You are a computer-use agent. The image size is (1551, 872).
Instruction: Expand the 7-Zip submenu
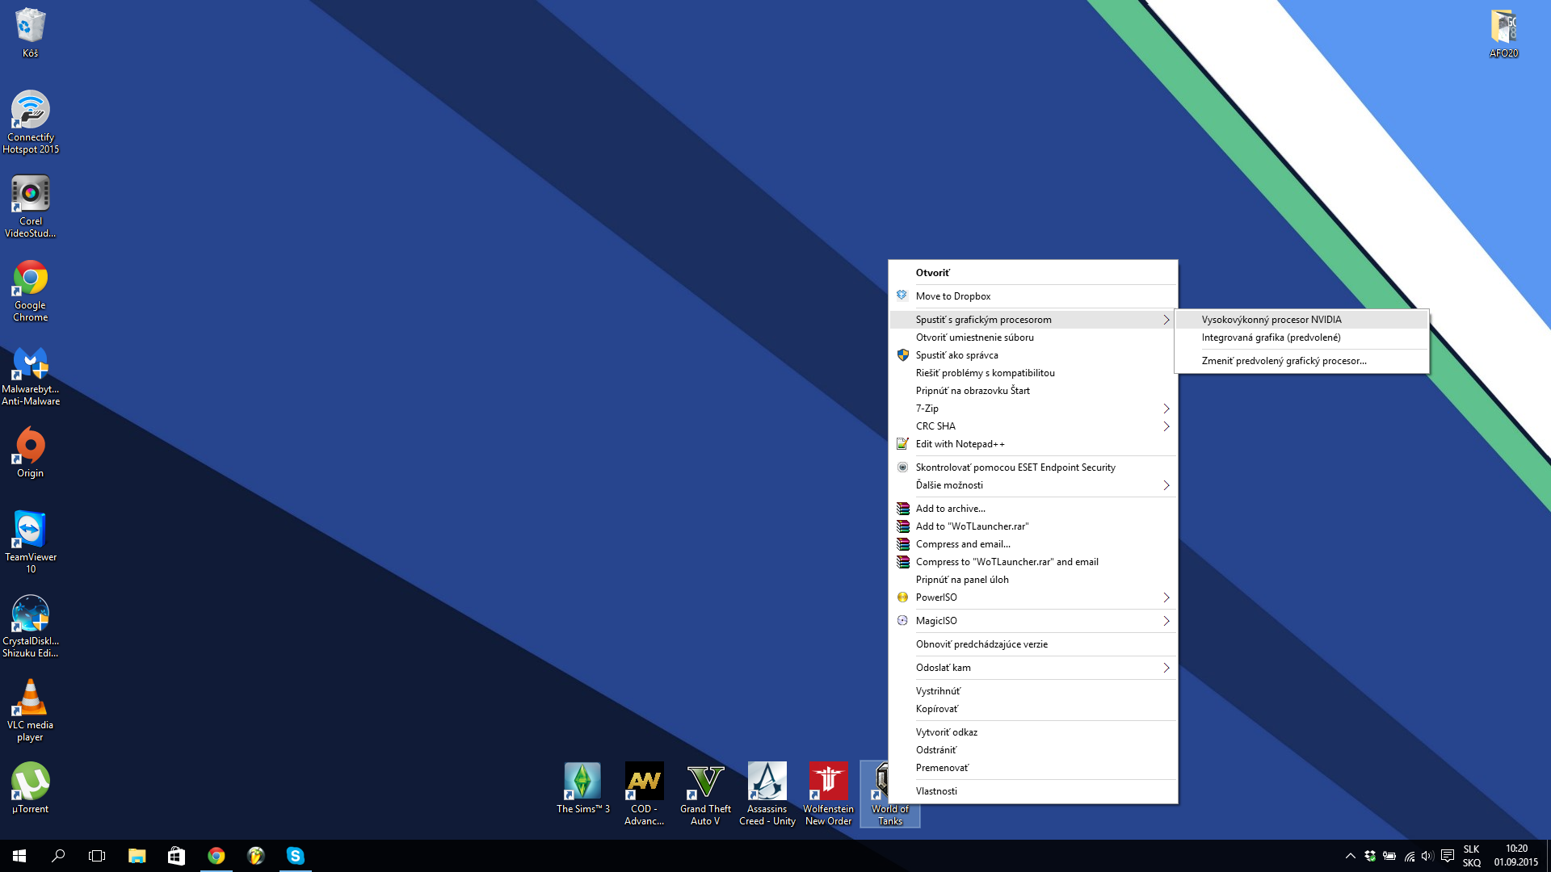(1166, 409)
